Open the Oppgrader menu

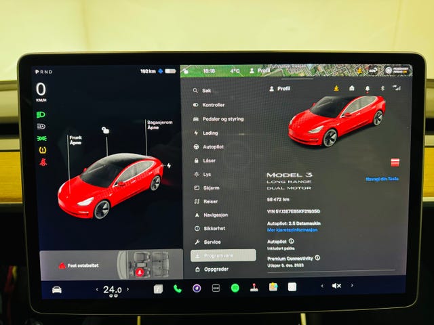point(212,269)
